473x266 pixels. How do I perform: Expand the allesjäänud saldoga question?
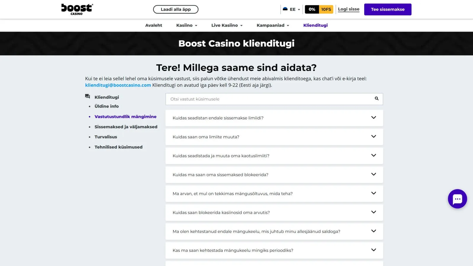point(274,231)
